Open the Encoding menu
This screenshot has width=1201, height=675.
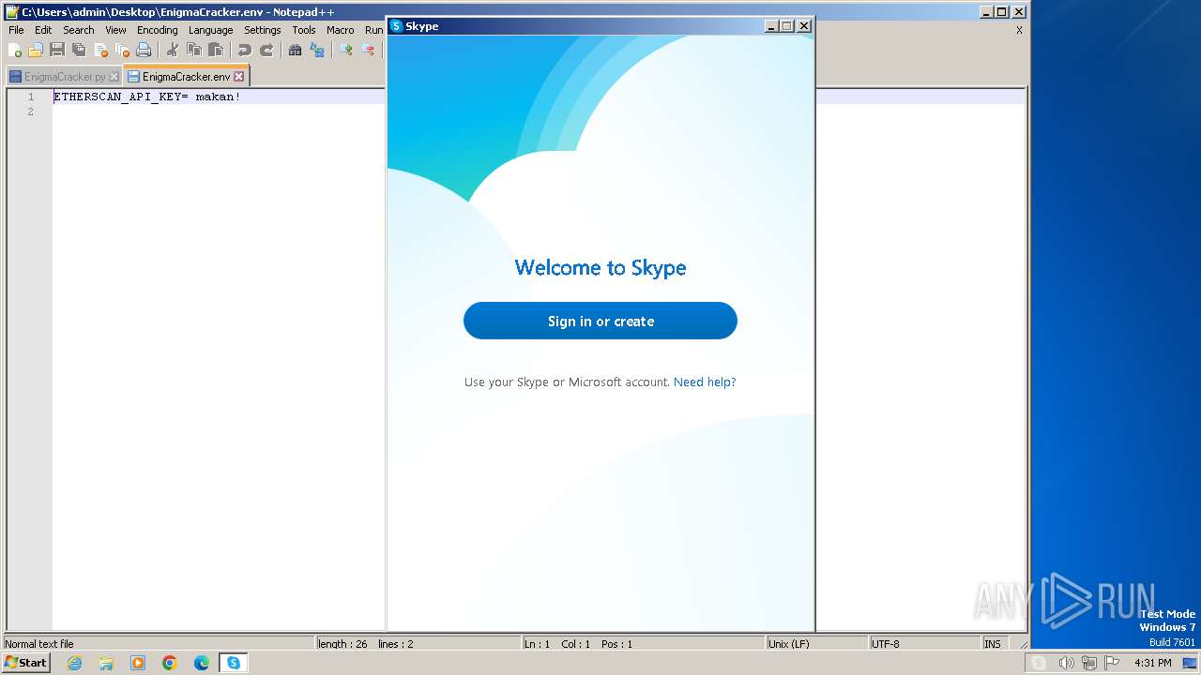click(x=157, y=30)
